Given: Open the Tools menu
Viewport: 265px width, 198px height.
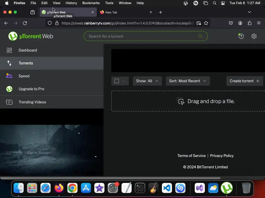Looking at the screenshot, I should tap(109, 3).
